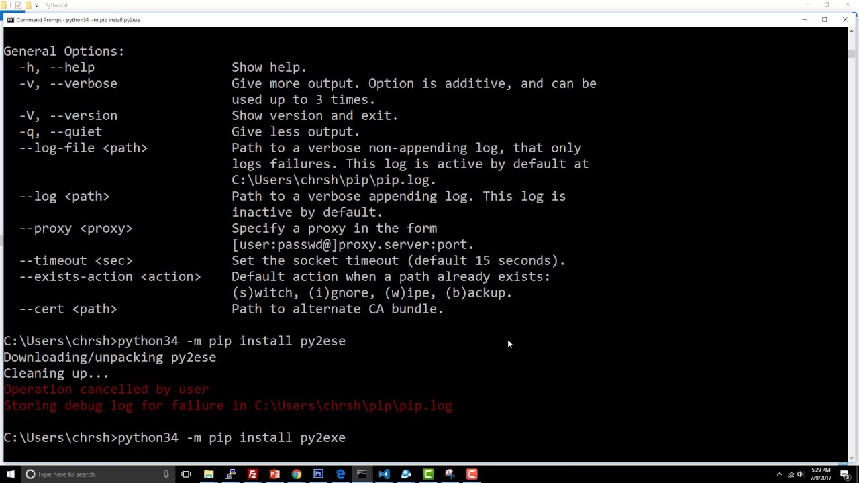Click 'Cleaning up...' line
This screenshot has height=483, width=859.
(56, 373)
